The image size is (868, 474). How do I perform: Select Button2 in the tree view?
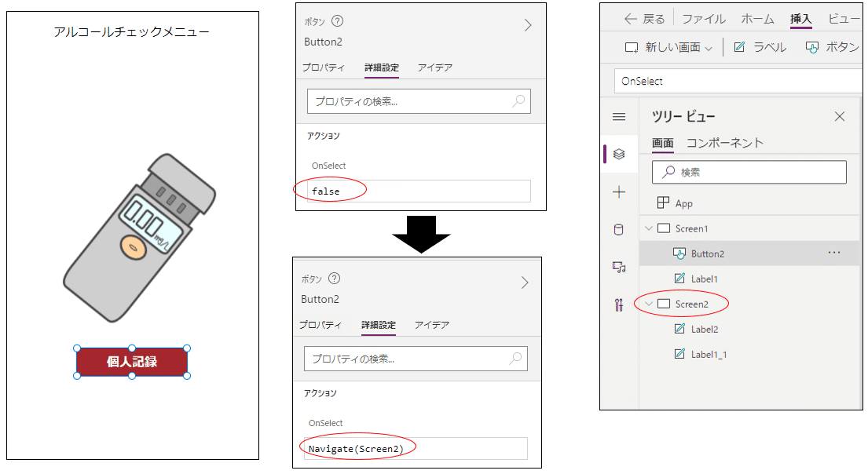click(x=708, y=253)
